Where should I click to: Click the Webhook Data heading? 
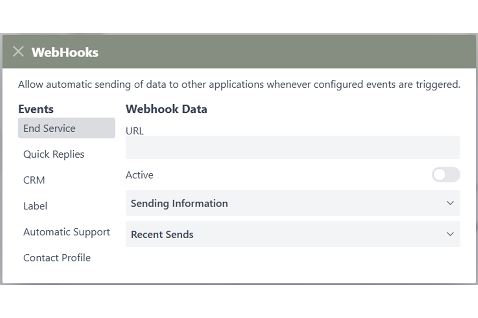166,109
